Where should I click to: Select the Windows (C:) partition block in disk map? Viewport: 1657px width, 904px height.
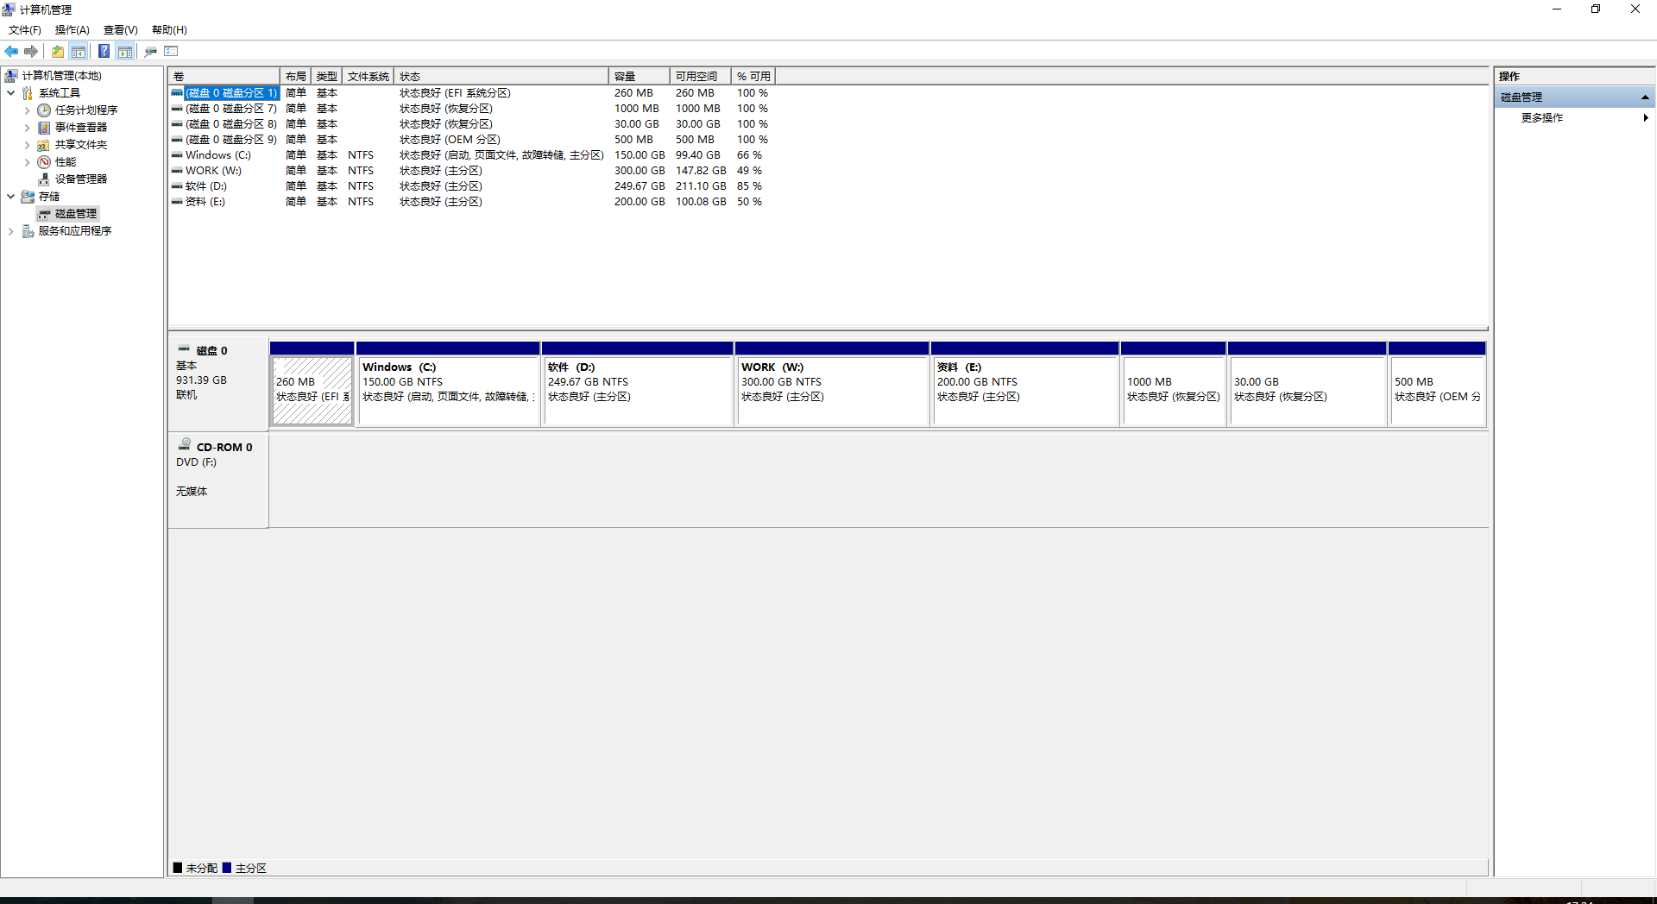[x=448, y=384]
